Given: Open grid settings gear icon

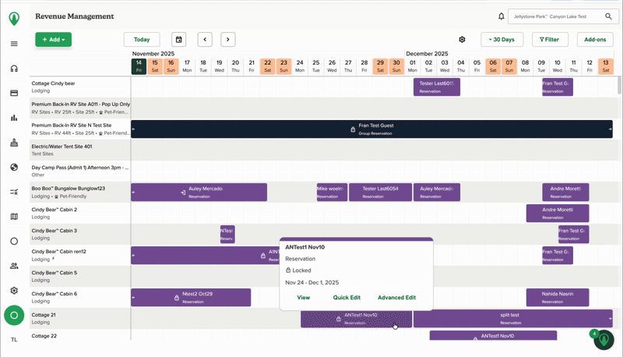Looking at the screenshot, I should tap(462, 39).
